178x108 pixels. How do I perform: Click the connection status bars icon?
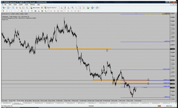(x=159, y=106)
